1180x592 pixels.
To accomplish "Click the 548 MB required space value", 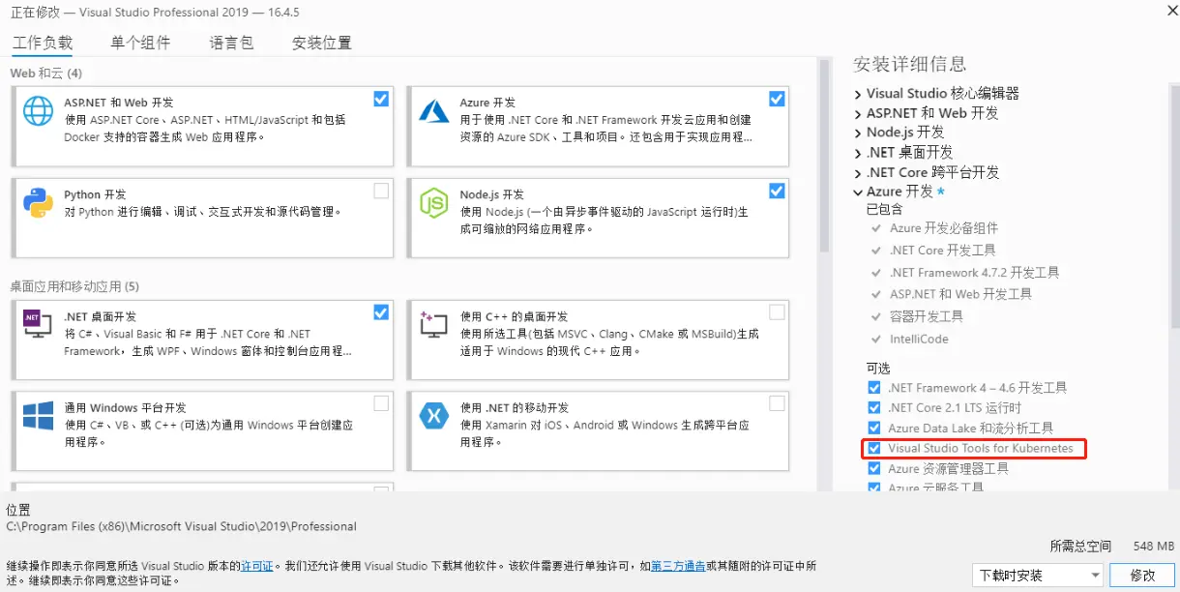I will [x=1154, y=547].
